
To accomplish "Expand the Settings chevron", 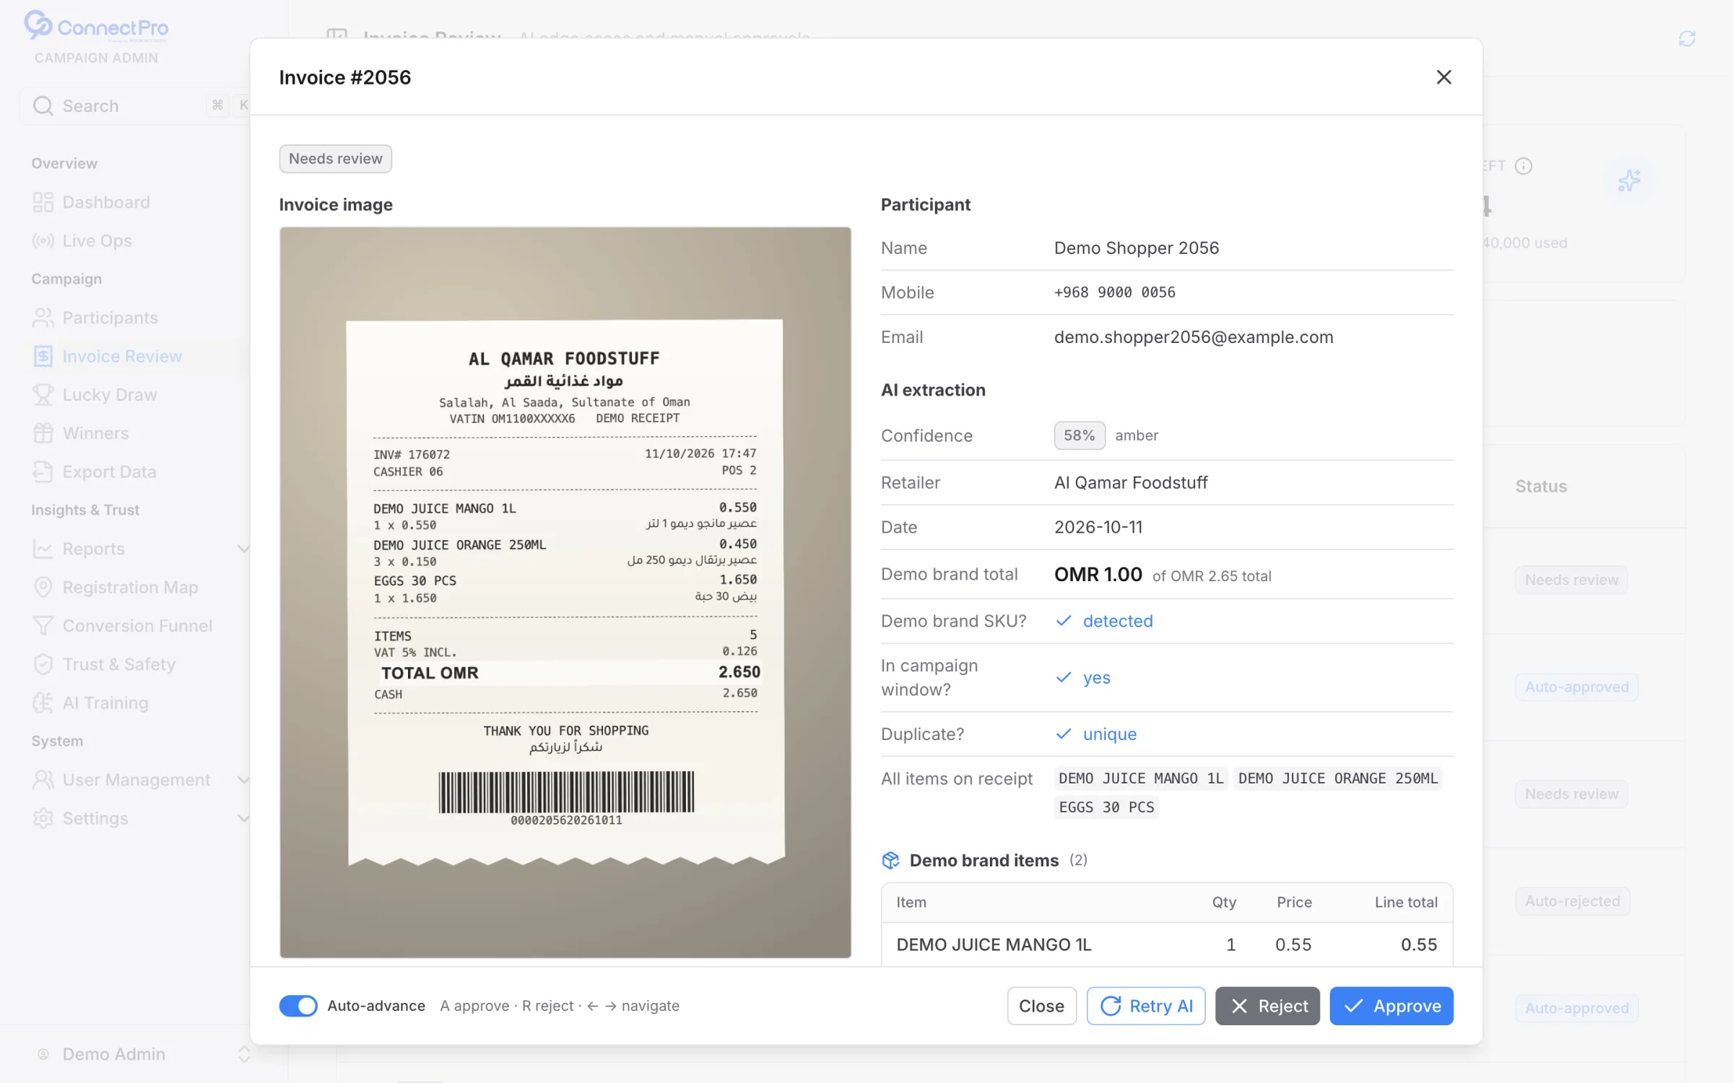I will pyautogui.click(x=243, y=818).
